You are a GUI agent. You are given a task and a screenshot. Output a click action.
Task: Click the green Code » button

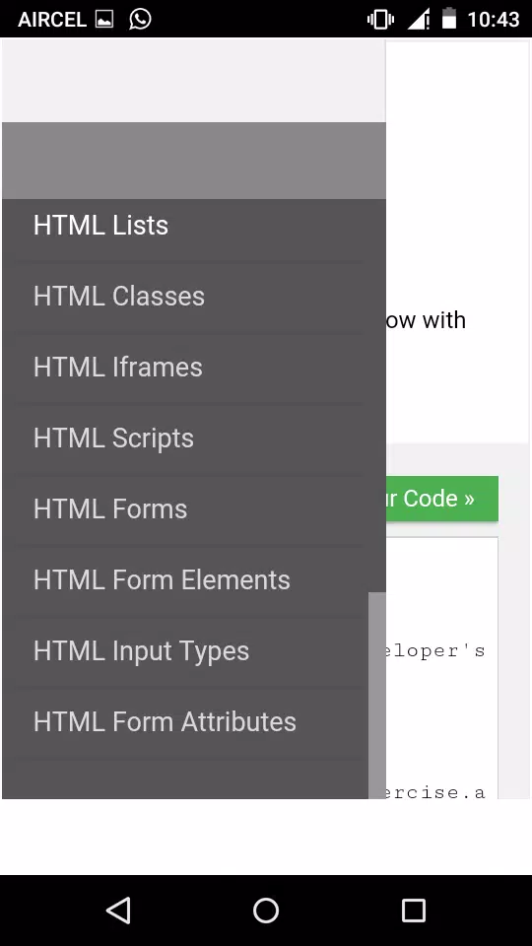click(442, 499)
